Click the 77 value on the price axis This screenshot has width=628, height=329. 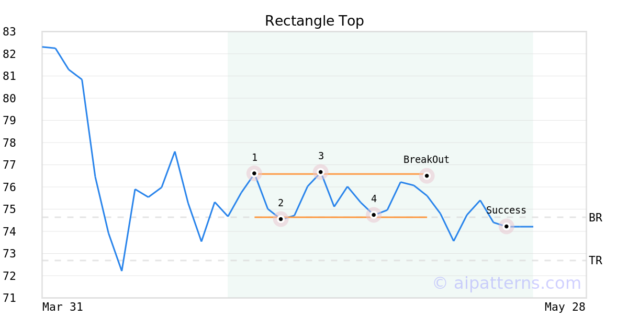tap(9, 165)
